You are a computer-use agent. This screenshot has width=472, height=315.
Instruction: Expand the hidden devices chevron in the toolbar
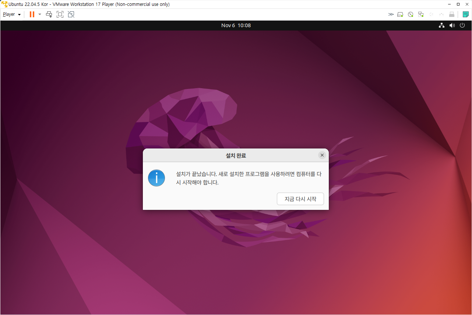tap(391, 14)
